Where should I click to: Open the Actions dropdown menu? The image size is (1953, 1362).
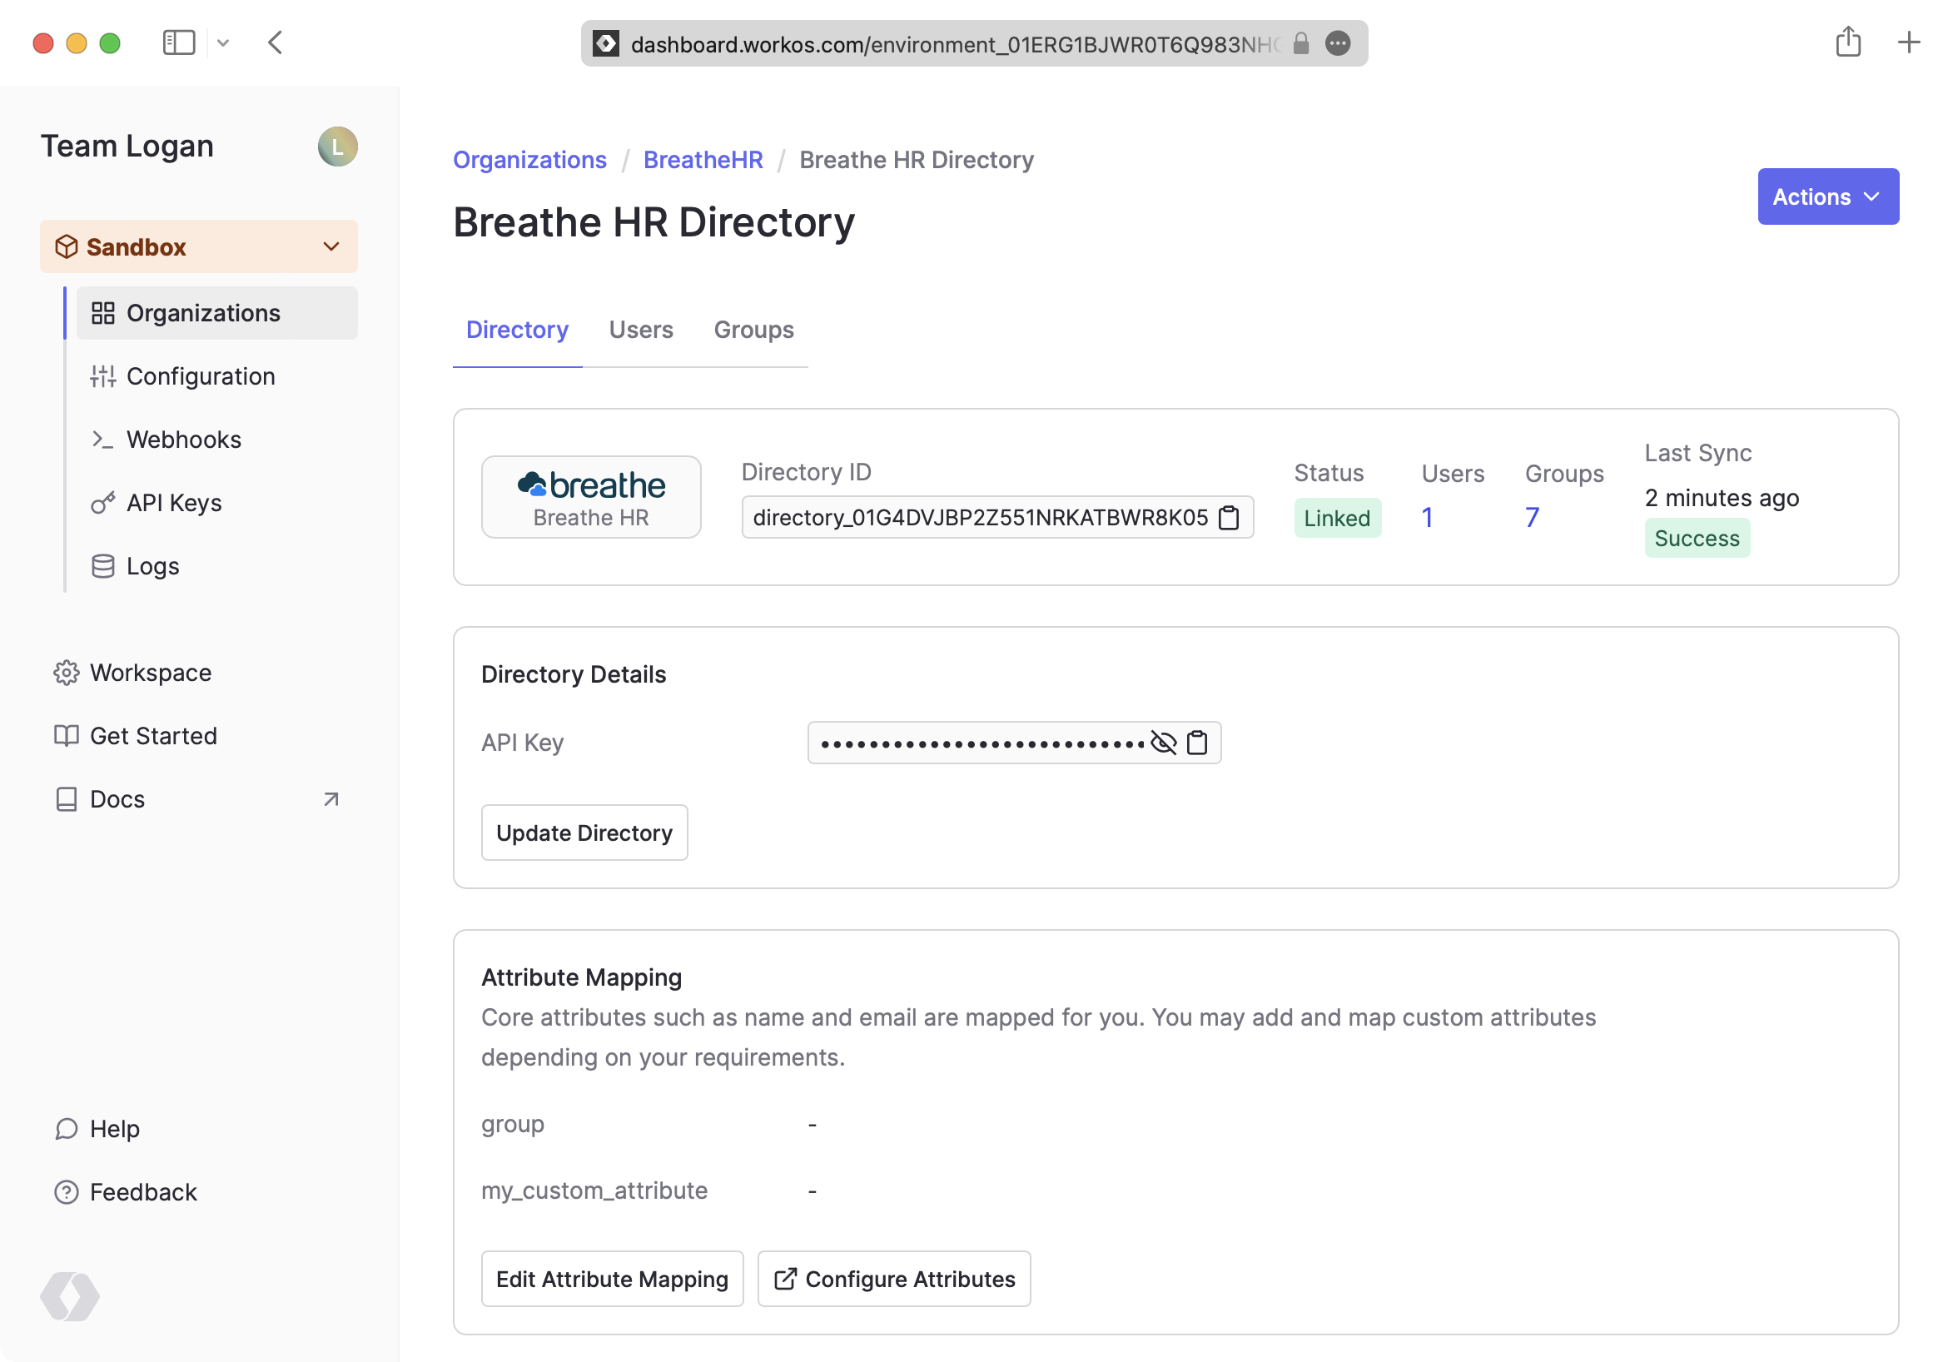[x=1827, y=196]
